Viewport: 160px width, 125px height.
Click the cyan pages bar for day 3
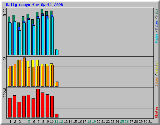20,43
